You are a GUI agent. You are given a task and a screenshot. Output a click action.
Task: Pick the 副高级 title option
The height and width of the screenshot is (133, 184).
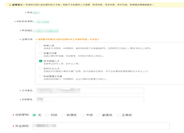coord(99,115)
